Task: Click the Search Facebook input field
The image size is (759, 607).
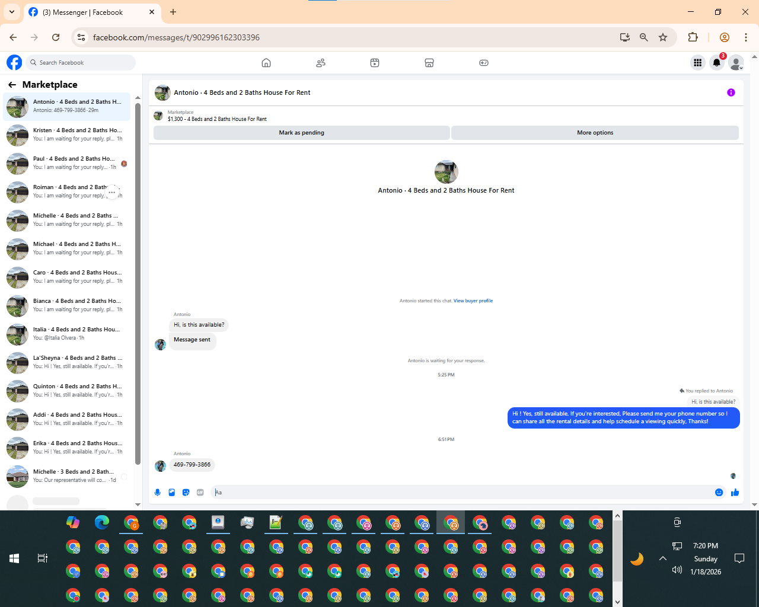Action: 82,62
